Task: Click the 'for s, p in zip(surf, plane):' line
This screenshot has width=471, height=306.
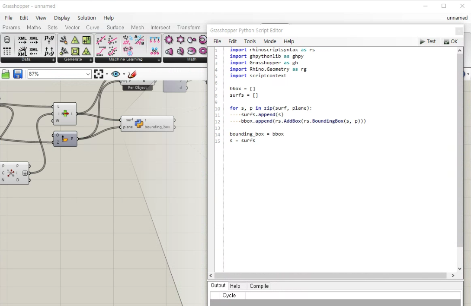Action: pos(271,108)
